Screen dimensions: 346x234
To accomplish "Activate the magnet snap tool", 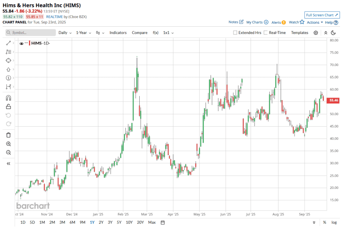I will [x=8, y=98].
